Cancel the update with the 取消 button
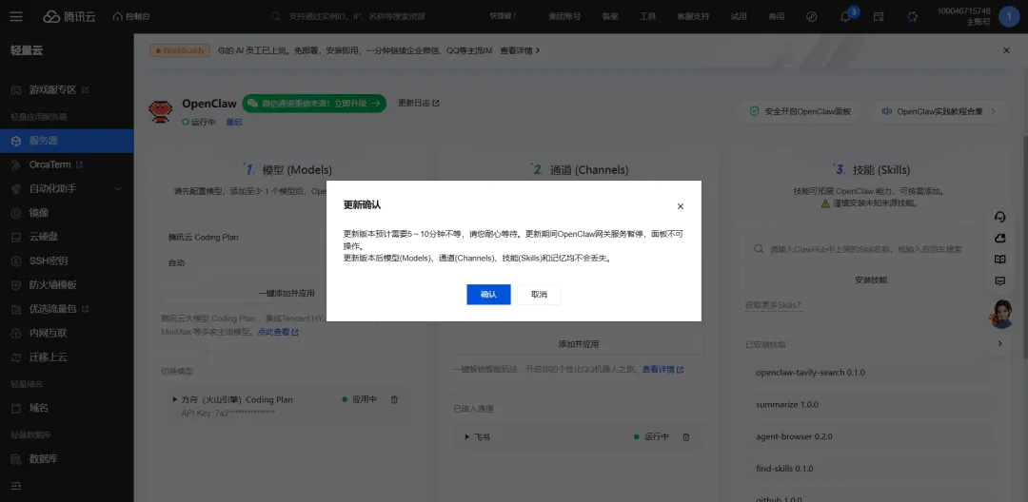Screen dimensions: 1028x502 coord(539,295)
